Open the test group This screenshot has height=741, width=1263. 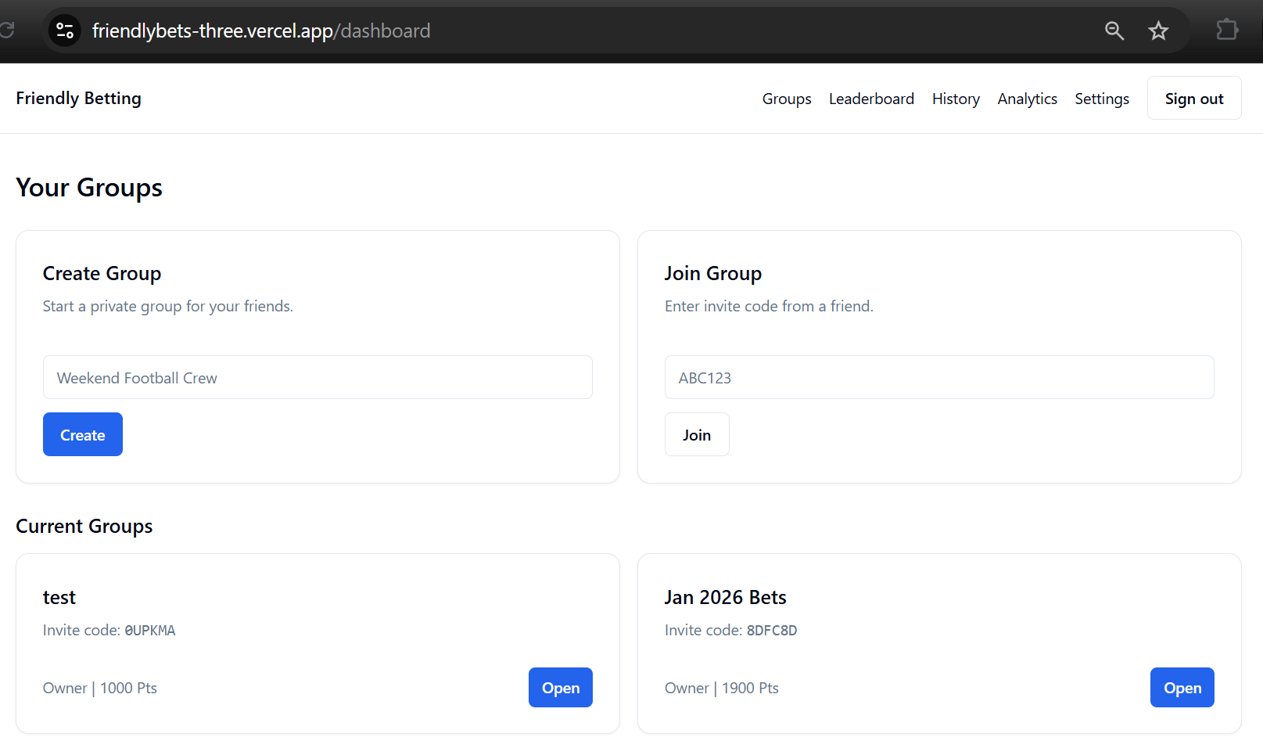click(x=560, y=688)
